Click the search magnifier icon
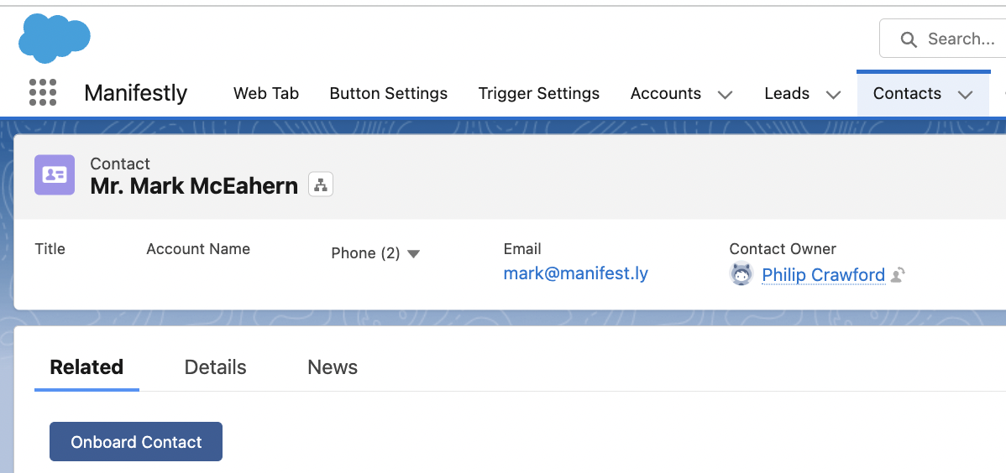 click(909, 39)
